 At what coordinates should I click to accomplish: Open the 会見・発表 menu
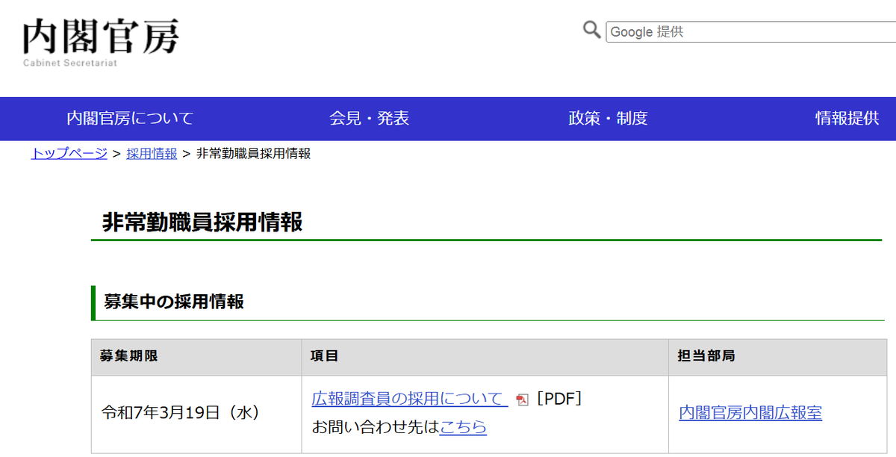(370, 118)
